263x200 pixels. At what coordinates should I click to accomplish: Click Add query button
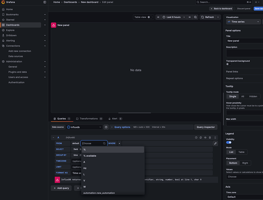61,188
